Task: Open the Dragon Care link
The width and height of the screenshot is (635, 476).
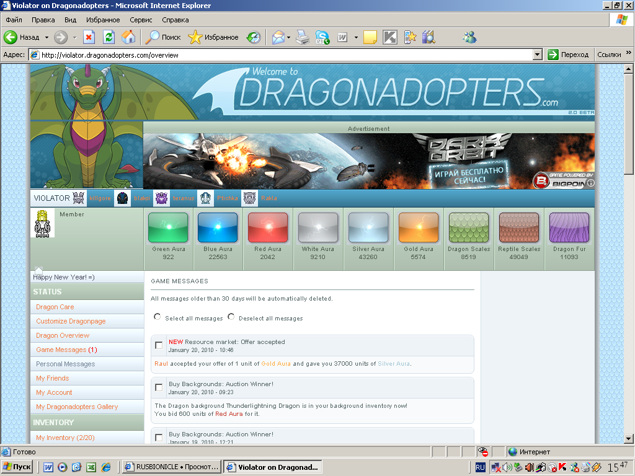Action: [x=55, y=307]
